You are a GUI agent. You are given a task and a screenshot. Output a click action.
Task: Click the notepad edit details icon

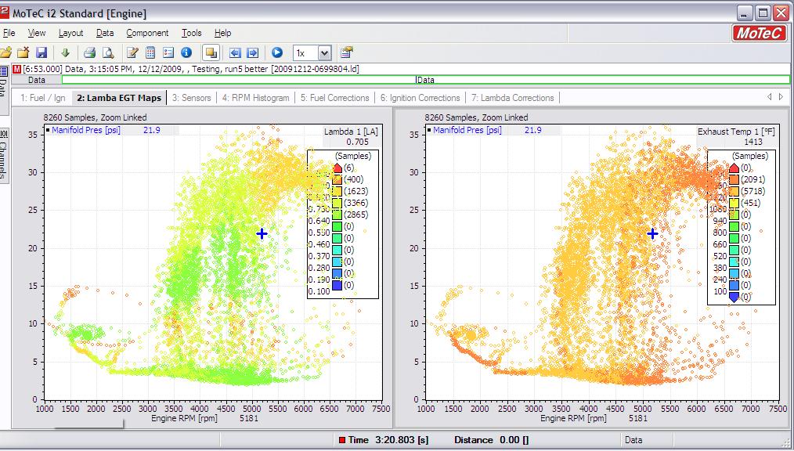click(x=132, y=52)
